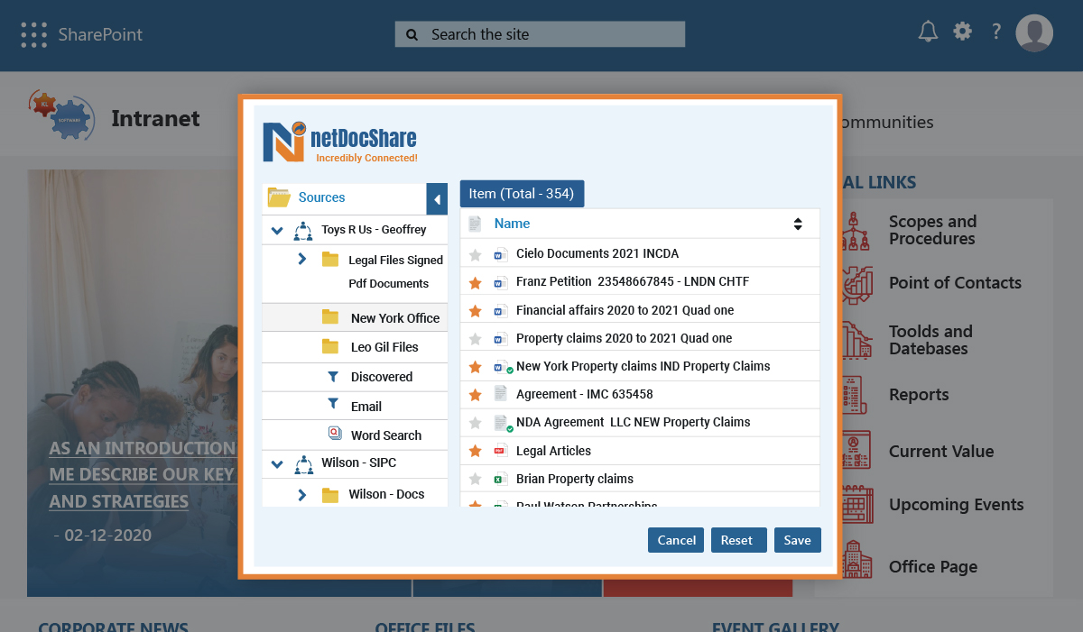Click the netDocShare logo
The height and width of the screenshot is (632, 1083).
coord(340,142)
